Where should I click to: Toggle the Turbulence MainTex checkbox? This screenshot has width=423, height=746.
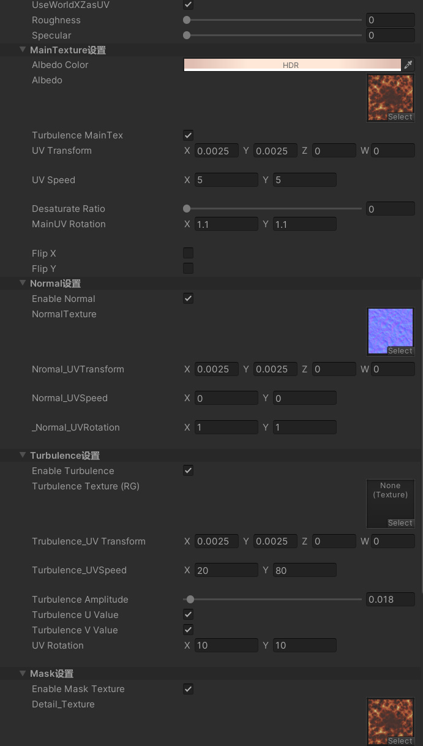coord(189,135)
